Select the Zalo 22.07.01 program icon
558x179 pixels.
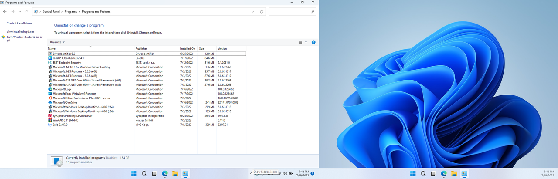click(x=50, y=125)
